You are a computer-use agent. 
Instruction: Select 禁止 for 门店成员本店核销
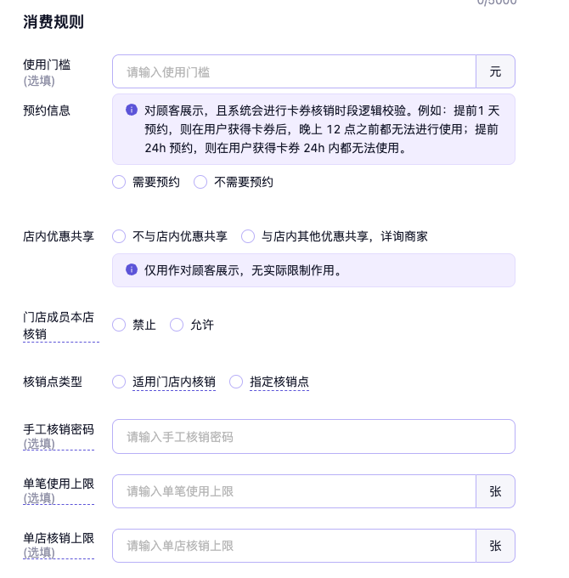(x=119, y=325)
